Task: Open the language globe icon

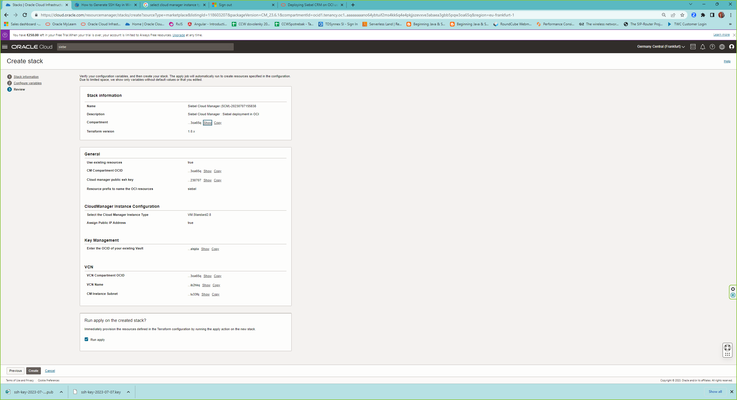Action: 722,47
